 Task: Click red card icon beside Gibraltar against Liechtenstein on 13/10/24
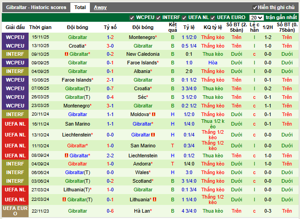[153, 135]
